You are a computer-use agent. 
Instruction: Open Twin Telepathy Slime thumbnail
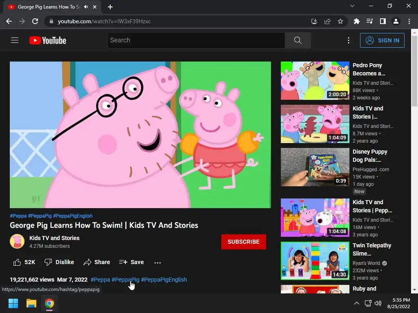[x=315, y=260]
